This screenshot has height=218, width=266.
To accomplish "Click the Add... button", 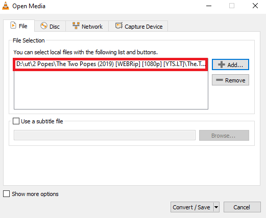I will point(230,64).
